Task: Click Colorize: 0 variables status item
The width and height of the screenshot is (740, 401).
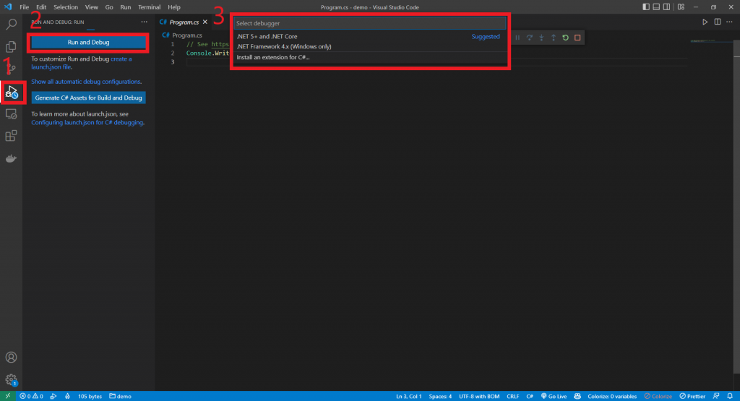Action: pyautogui.click(x=612, y=396)
